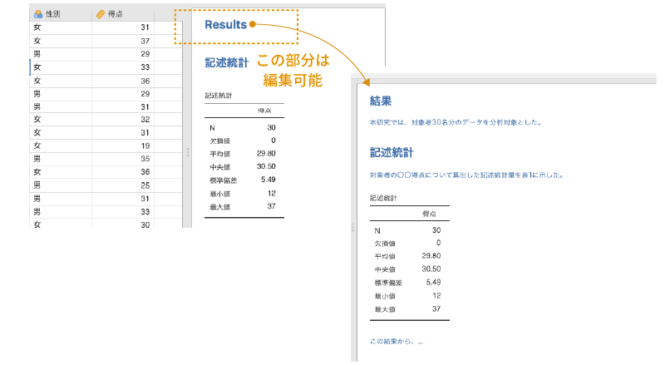Click the この結果から text below the table
The height and width of the screenshot is (365, 665).
click(397, 341)
